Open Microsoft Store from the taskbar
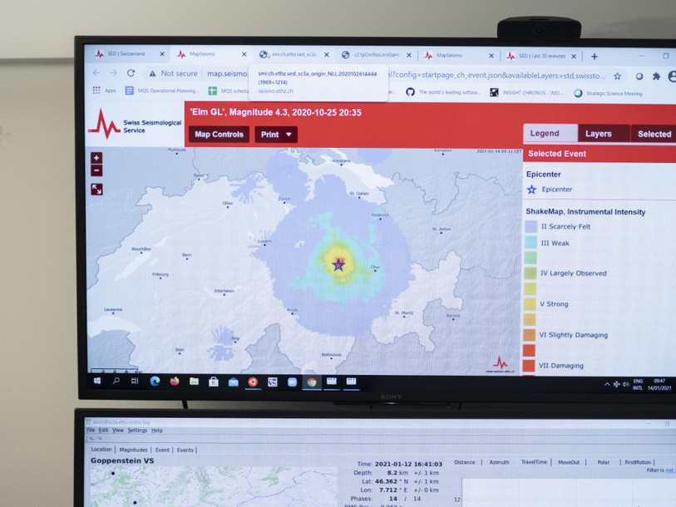The image size is (676, 507). click(x=214, y=381)
